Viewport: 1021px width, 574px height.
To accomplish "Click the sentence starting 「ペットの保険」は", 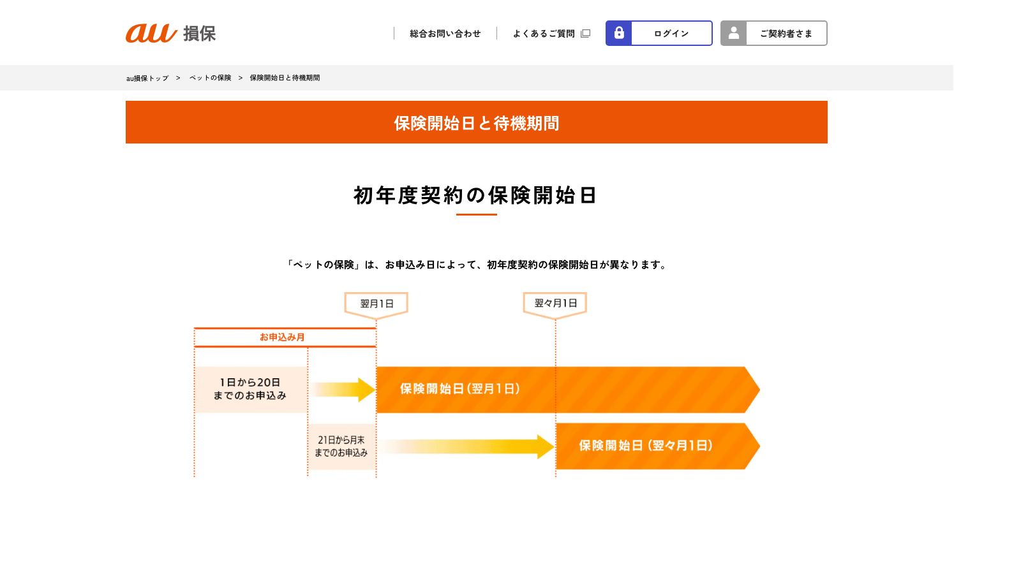I will (x=477, y=265).
